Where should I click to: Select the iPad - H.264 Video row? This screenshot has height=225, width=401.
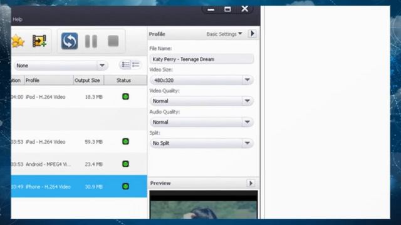(79, 142)
